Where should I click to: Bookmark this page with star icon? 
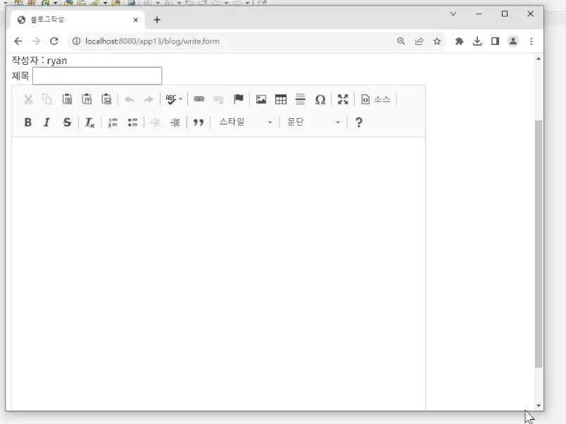437,41
